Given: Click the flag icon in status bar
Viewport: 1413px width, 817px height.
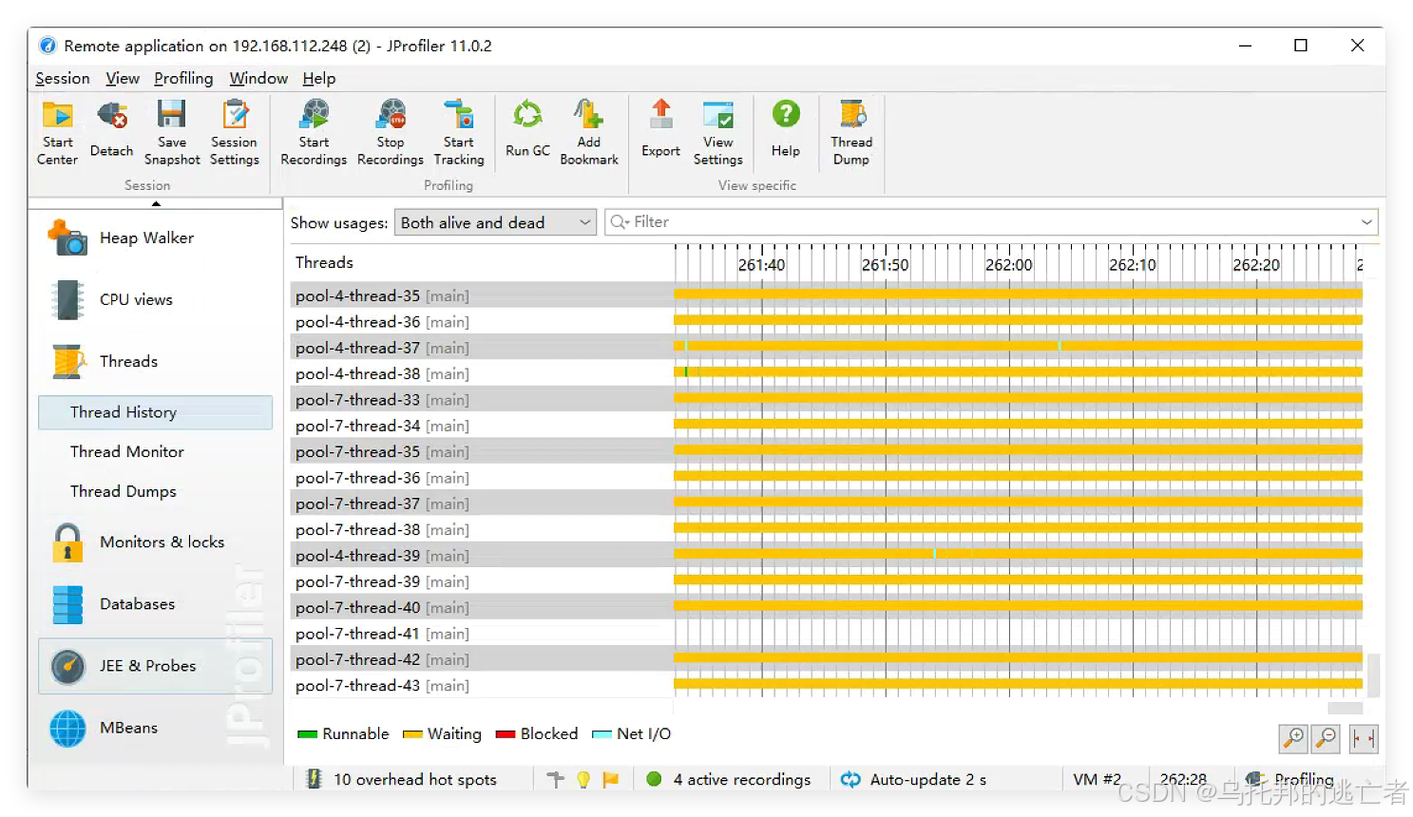Looking at the screenshot, I should (611, 779).
